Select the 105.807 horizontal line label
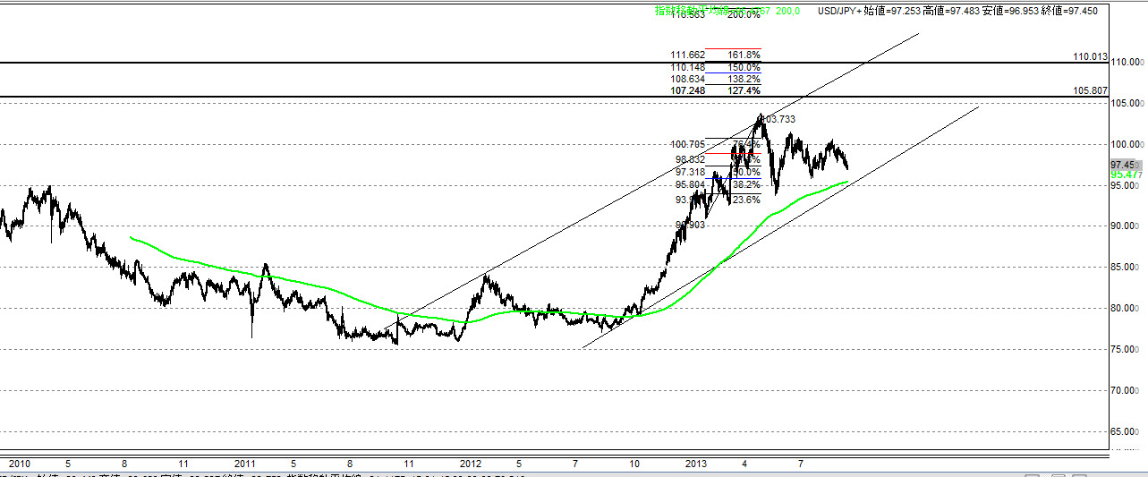The height and width of the screenshot is (477, 1148). (1090, 90)
